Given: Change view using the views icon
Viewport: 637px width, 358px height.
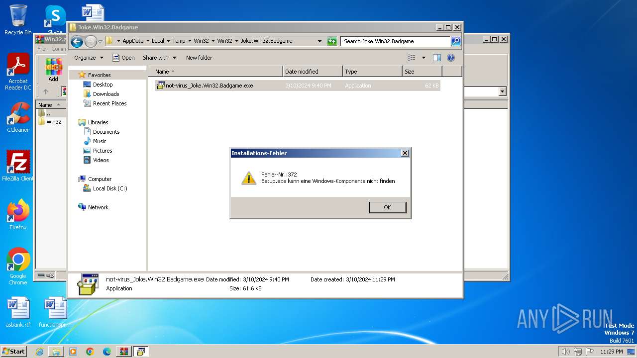Looking at the screenshot, I should (412, 58).
